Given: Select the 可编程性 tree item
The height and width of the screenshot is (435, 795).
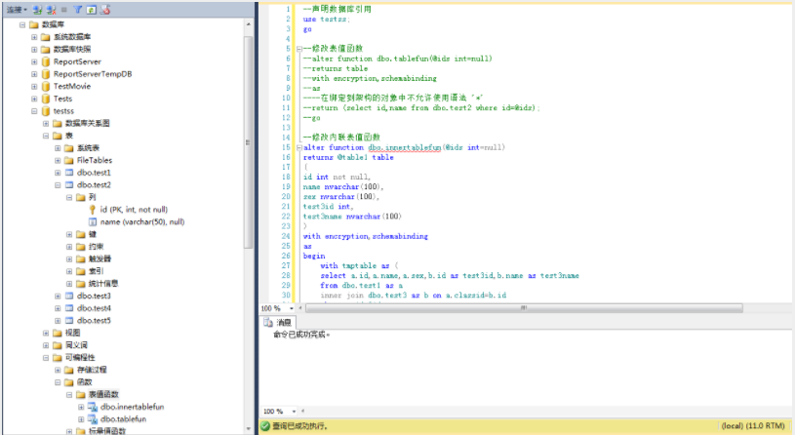Looking at the screenshot, I should pyautogui.click(x=80, y=358).
